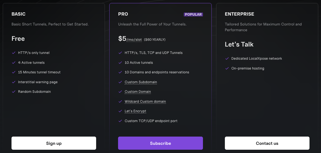Click checkmark next to On-premise hosting
This screenshot has height=153, width=321.
click(227, 68)
